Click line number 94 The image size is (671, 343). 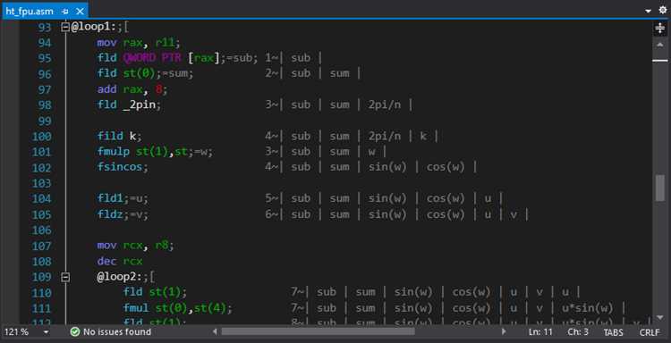pos(45,43)
